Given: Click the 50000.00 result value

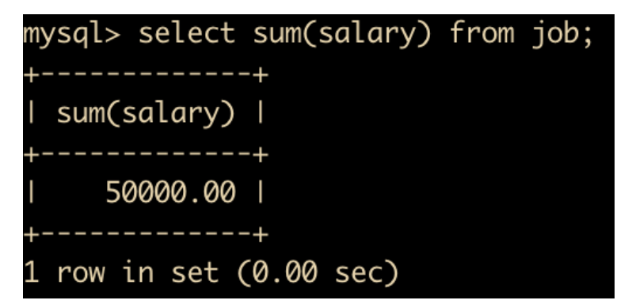Looking at the screenshot, I should (170, 192).
